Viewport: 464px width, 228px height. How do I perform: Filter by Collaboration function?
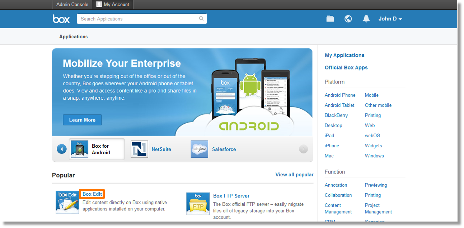click(x=338, y=195)
